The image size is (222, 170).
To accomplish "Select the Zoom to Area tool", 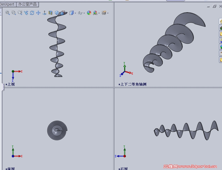I will (x=14, y=13).
